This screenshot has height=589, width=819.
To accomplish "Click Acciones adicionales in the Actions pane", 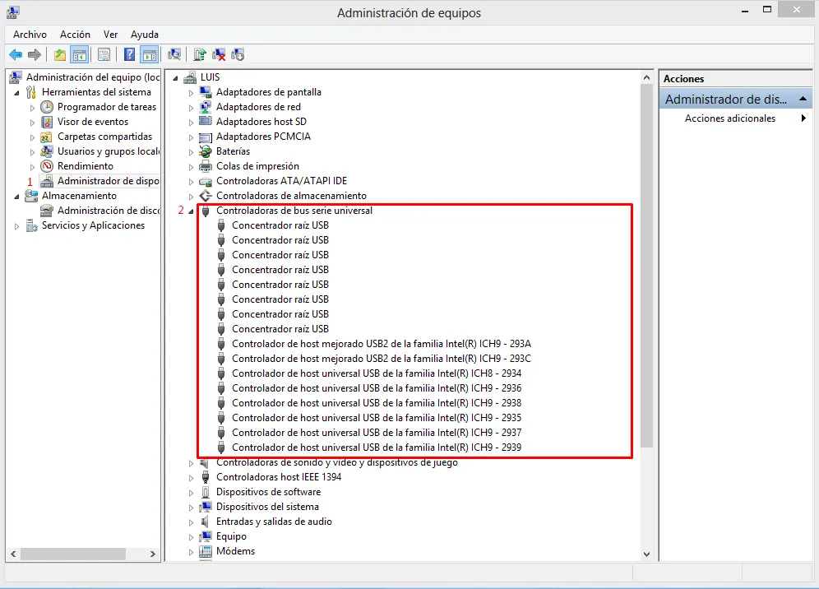I will point(729,118).
